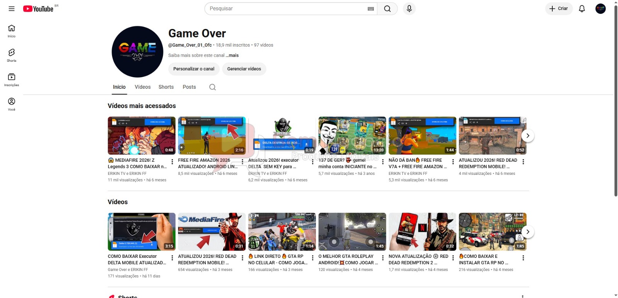Open video title 137 DE GER? gemei minha conta
Screen dimensions: 618x298
click(x=348, y=163)
